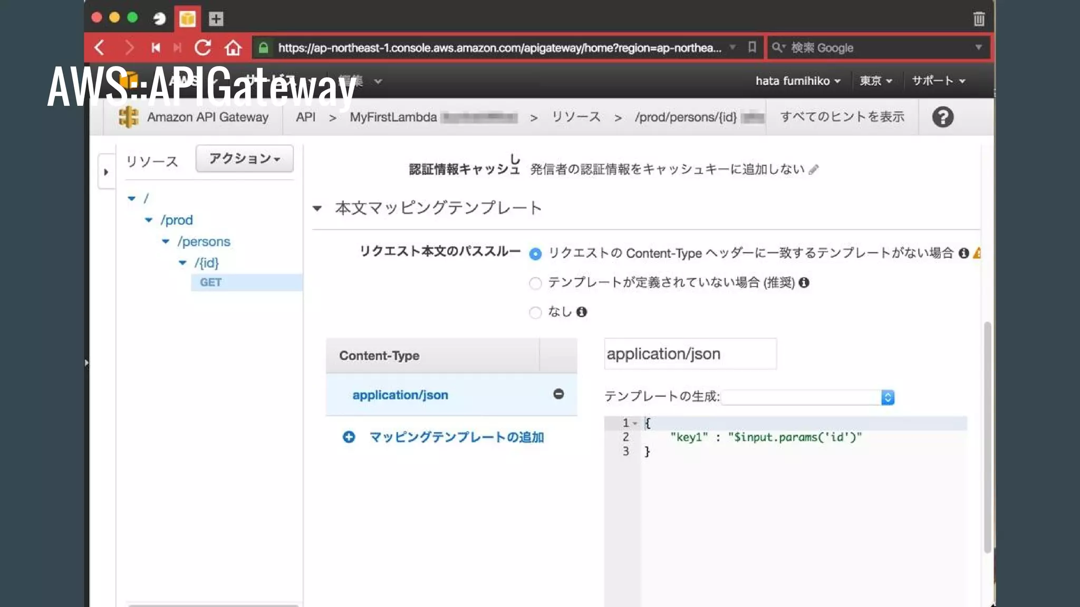Collapse the 本文マッピングテンプレート section
This screenshot has height=607, width=1080.
(x=317, y=209)
